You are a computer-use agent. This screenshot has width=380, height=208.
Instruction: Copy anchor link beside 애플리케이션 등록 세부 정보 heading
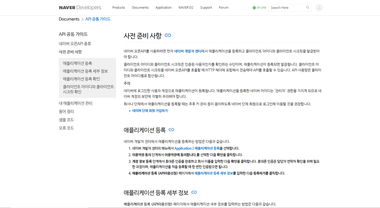coord(194,192)
